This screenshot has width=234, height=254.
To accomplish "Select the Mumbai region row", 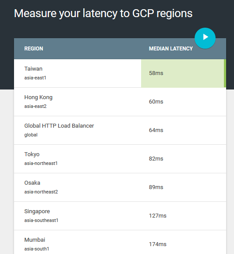I will tap(120, 242).
